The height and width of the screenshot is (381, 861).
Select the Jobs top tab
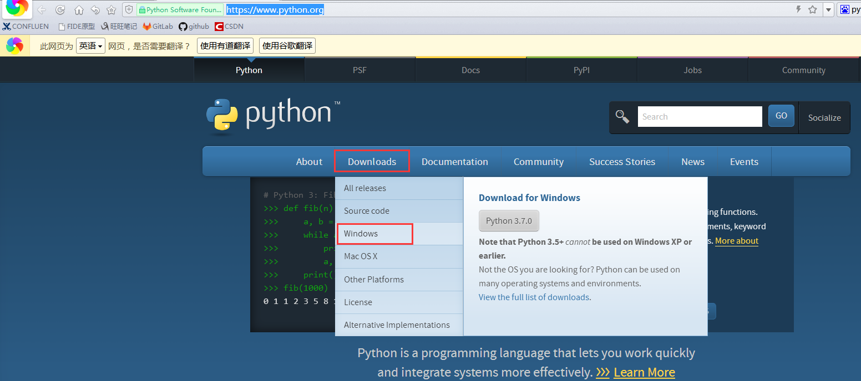tap(693, 70)
